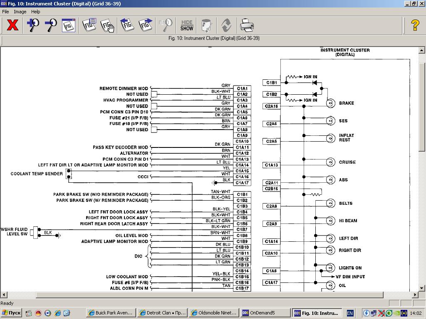
Task: Click the NVIDIA tray icon
Action: tap(396, 313)
